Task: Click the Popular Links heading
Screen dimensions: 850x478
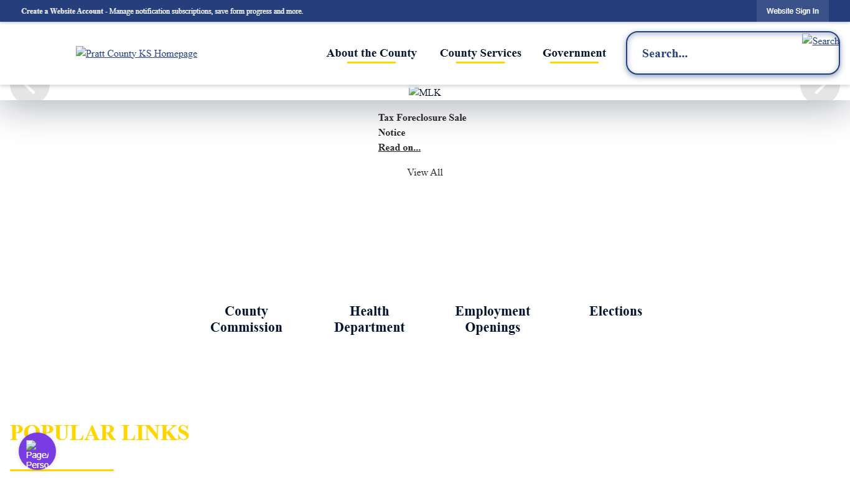Action: click(100, 433)
